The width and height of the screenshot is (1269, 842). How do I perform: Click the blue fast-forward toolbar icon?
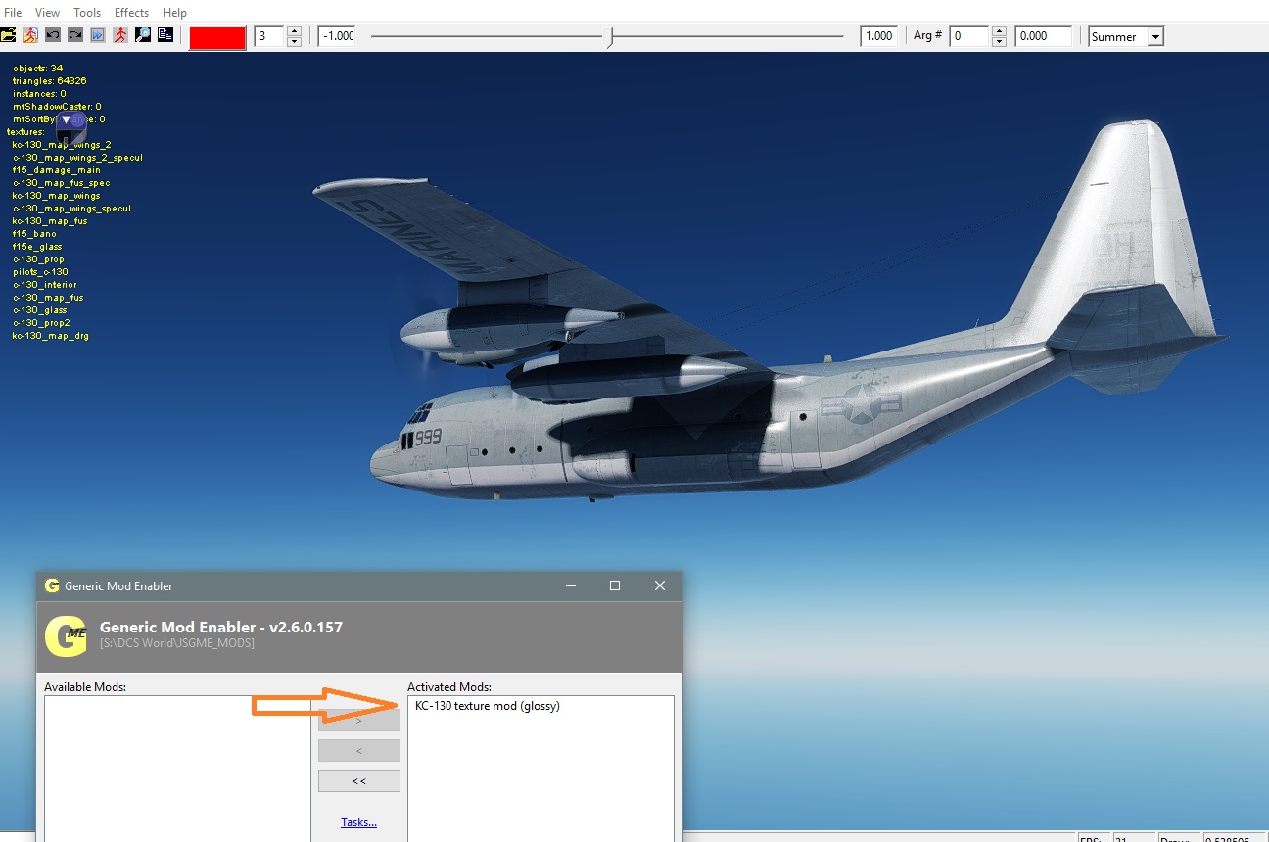(98, 35)
